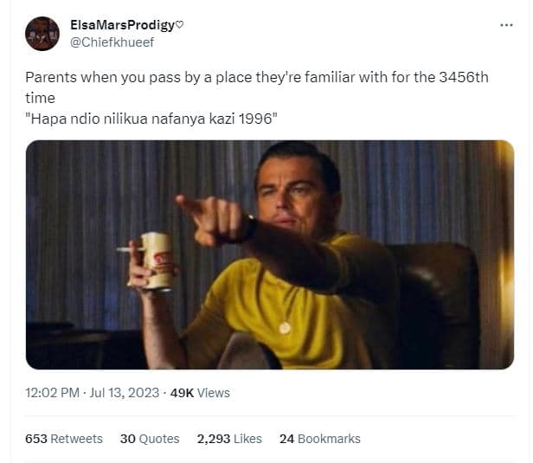This screenshot has width=533, height=463.
Task: Click the round profile avatar picture
Action: pos(42,34)
